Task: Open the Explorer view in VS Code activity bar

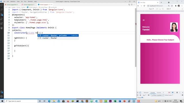Action: pyautogui.click(x=1, y=5)
